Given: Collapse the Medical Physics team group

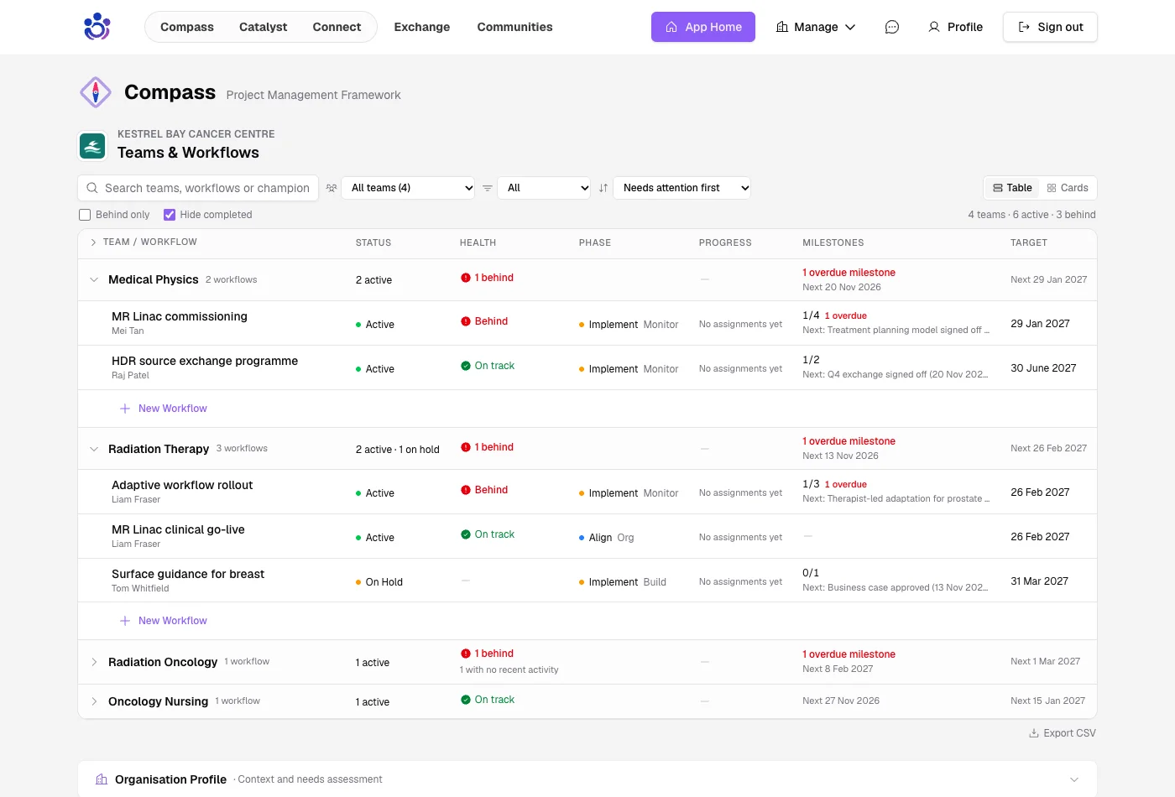Looking at the screenshot, I should (x=94, y=280).
